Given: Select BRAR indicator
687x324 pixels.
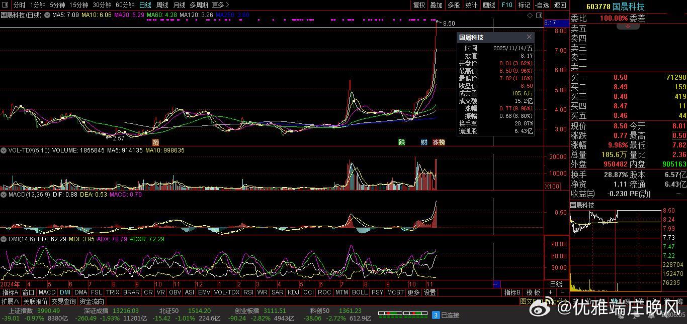Looking at the screenshot, I should pyautogui.click(x=131, y=292).
